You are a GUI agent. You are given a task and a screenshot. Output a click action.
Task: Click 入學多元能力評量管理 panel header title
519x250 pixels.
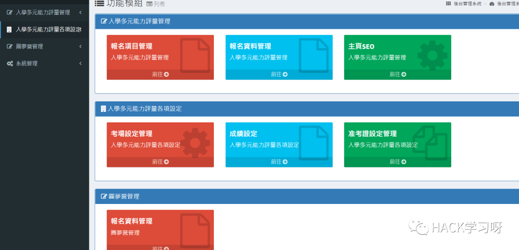[x=139, y=22]
